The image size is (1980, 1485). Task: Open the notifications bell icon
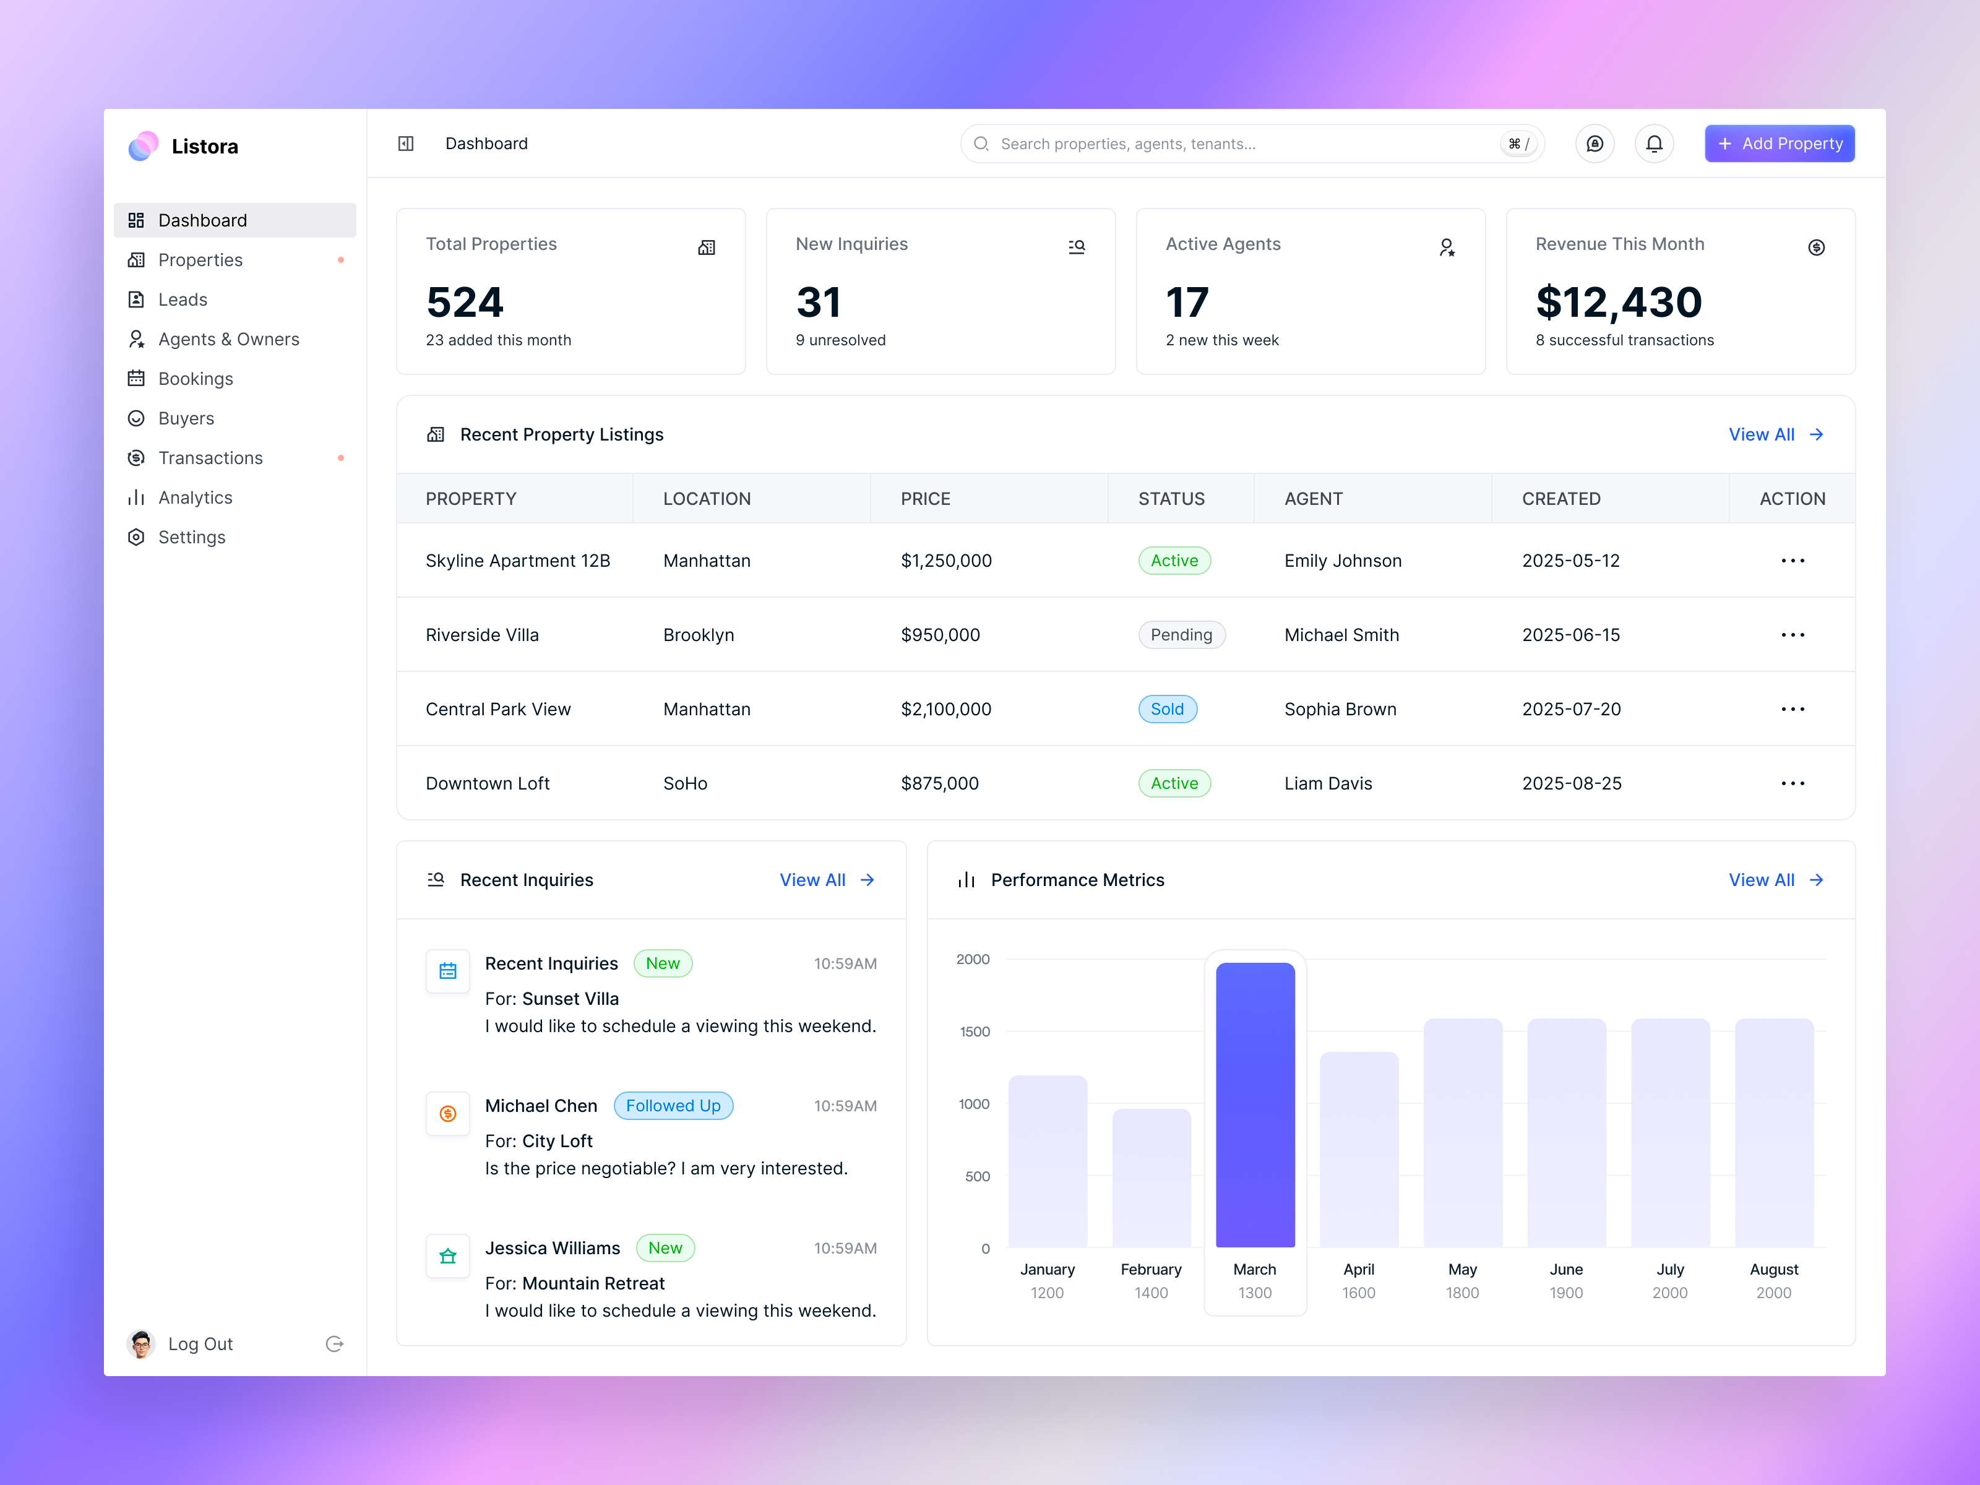click(x=1653, y=143)
